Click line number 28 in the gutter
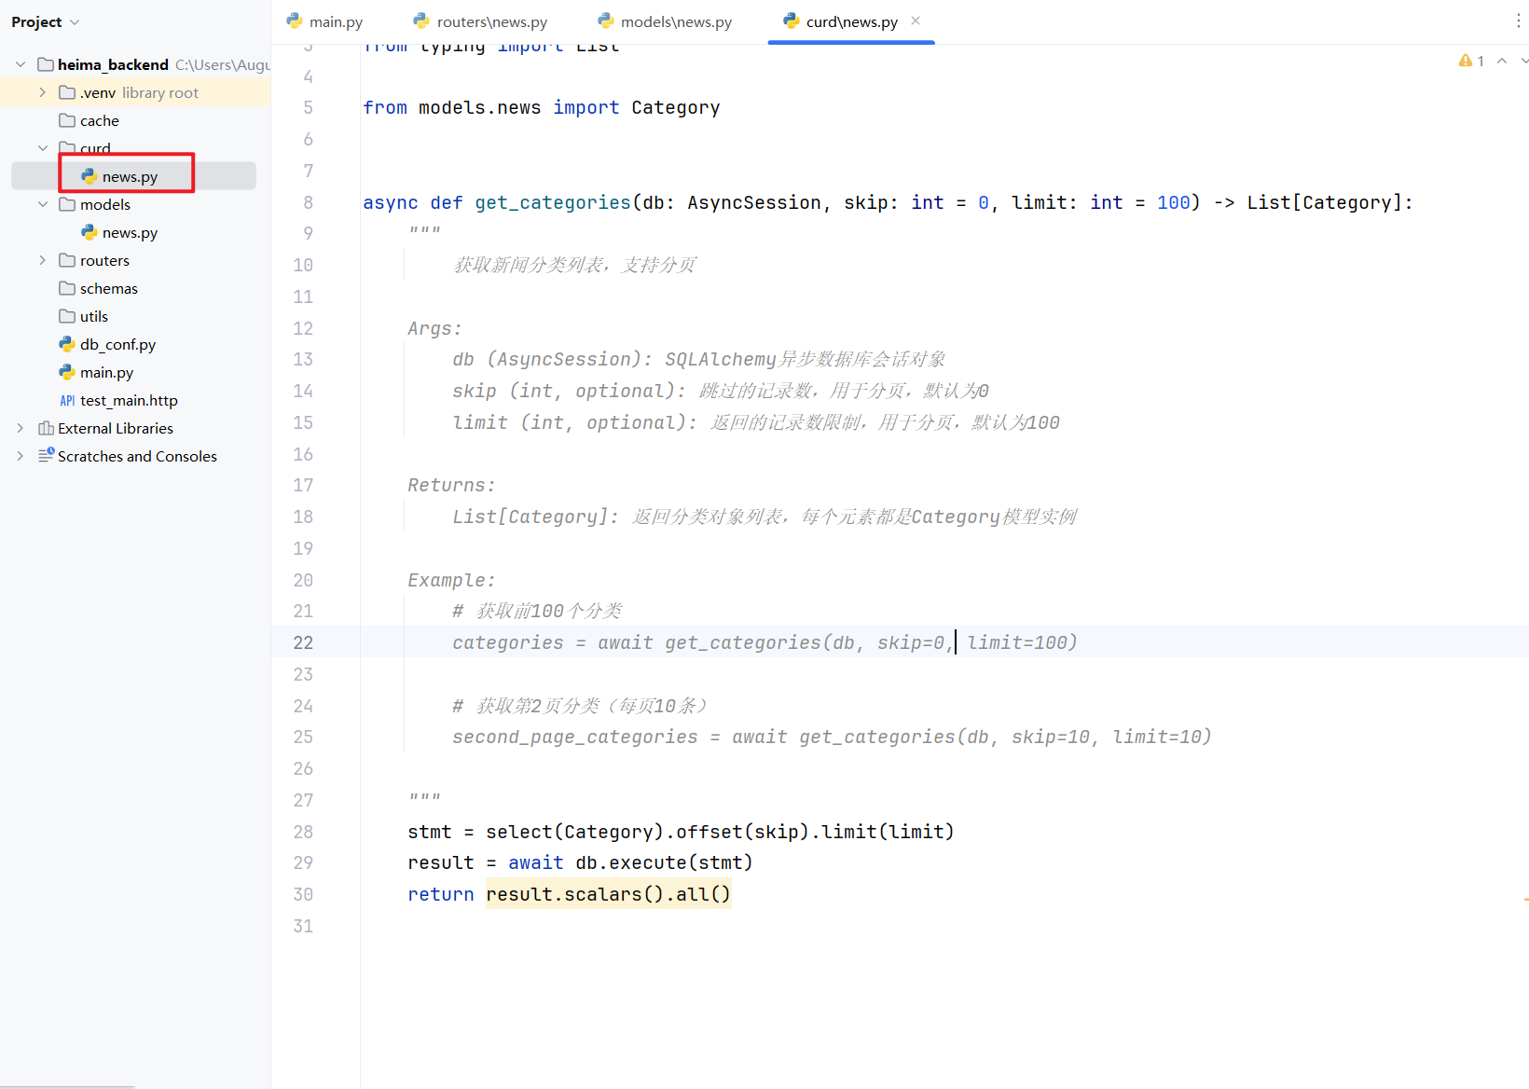Viewport: 1529px width, 1089px height. tap(303, 832)
